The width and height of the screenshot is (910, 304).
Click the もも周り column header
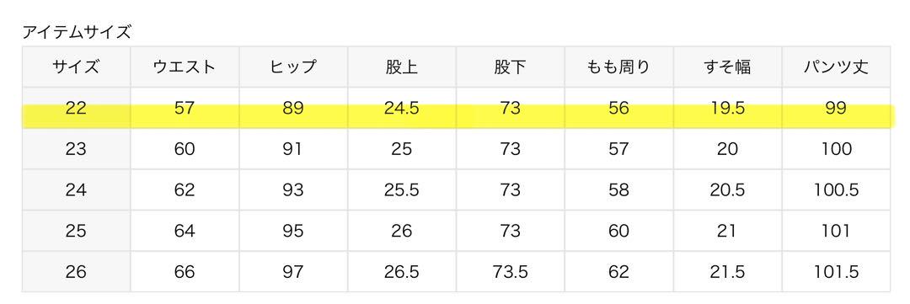pyautogui.click(x=618, y=67)
